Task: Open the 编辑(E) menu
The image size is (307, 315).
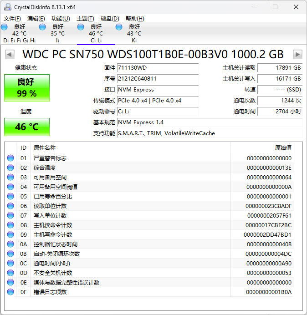Action: pos(36,19)
